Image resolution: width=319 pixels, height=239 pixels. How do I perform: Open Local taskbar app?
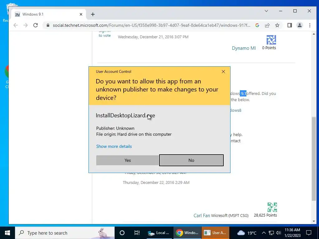tap(159, 233)
